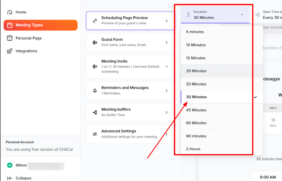Select the 9:00 AM time slot
This screenshot has width=282, height=181.
(x=268, y=177)
